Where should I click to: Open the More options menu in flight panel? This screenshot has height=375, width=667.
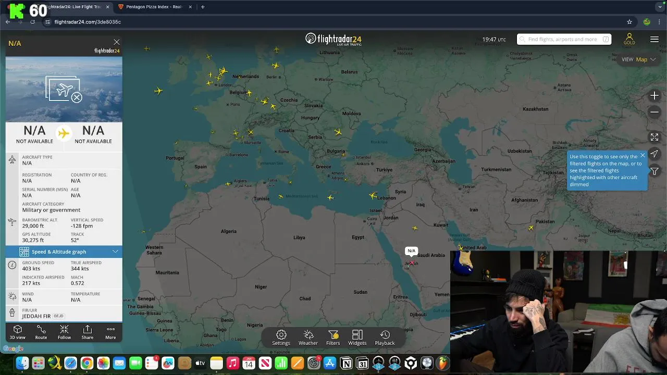pos(110,332)
